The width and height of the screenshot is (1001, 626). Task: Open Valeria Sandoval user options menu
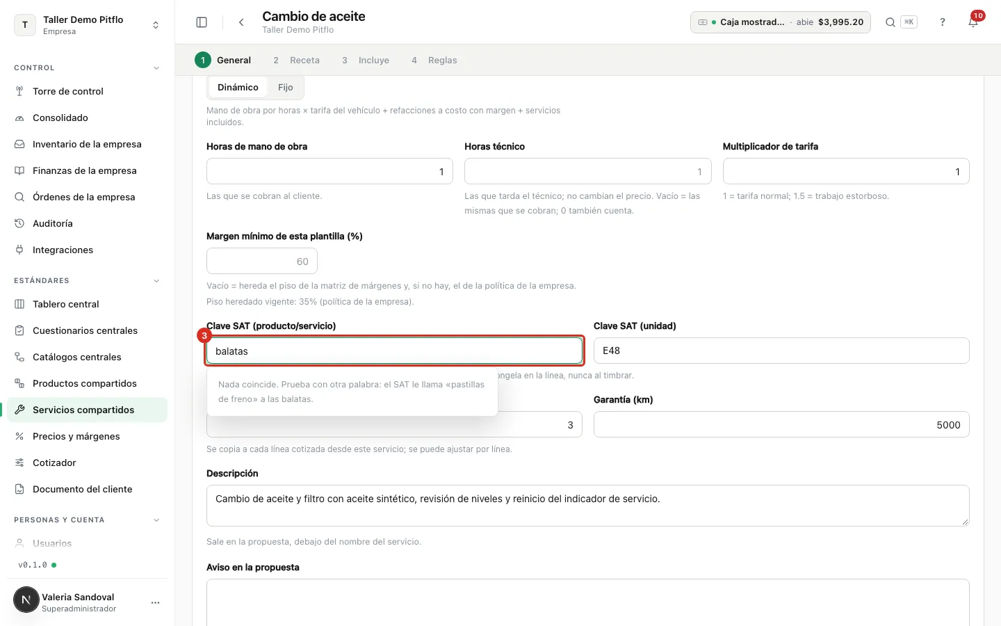click(155, 602)
